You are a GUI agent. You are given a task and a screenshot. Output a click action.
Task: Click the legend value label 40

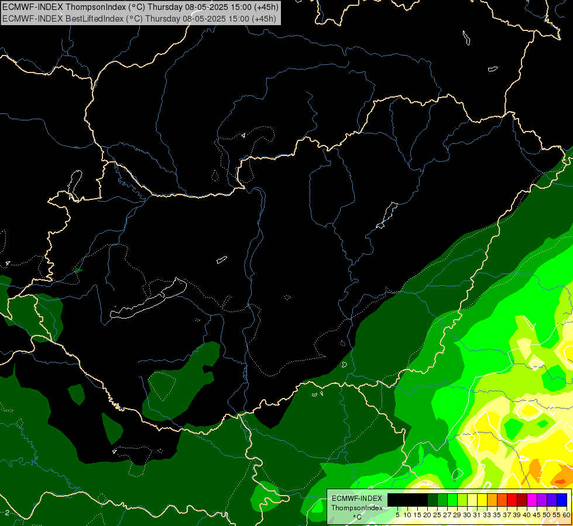527,515
